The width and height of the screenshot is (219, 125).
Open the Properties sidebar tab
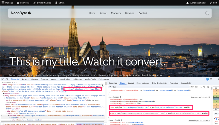click(x=174, y=83)
